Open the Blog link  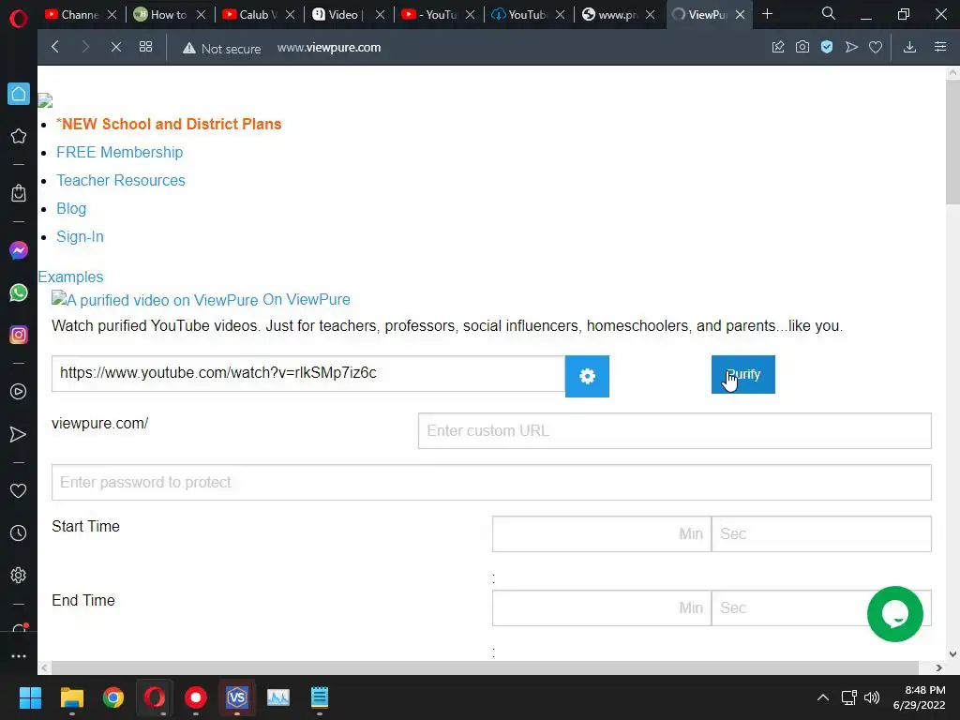(x=71, y=209)
